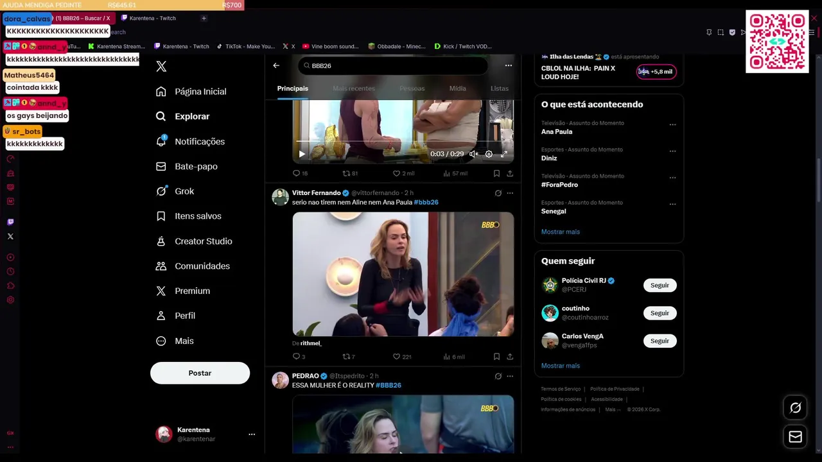Play the video with the play button
This screenshot has width=822, height=462.
[302, 154]
